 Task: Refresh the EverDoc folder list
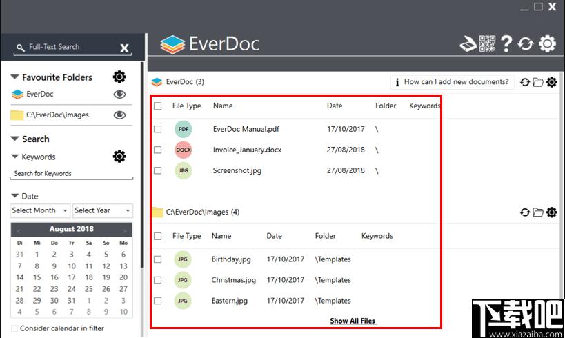(525, 82)
